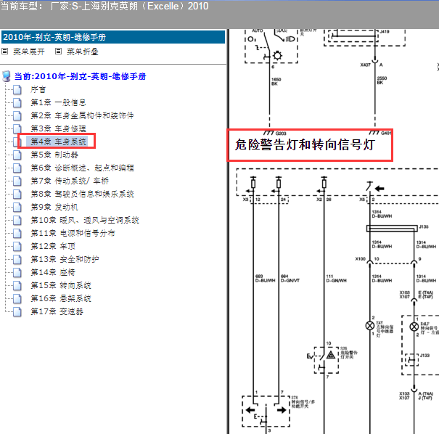The height and width of the screenshot is (434, 439).
Task: Click the page icon beside 第13章 安全和防护
Action: pyautogui.click(x=17, y=259)
